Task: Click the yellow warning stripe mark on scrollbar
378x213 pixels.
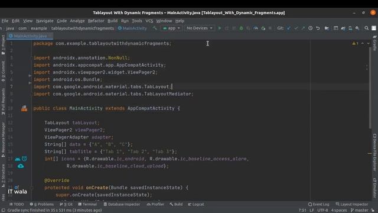Action: coord(370,153)
